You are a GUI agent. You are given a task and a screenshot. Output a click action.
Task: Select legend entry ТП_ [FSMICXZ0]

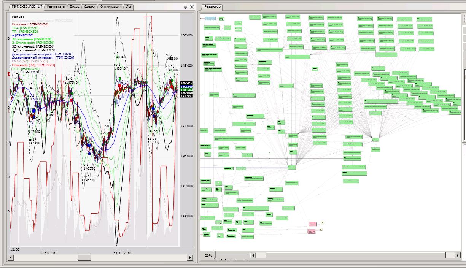(25, 32)
